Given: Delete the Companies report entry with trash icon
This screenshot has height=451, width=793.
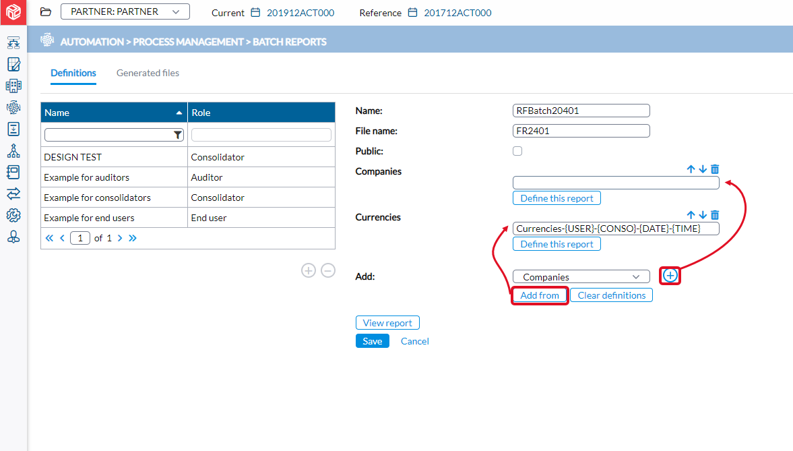Looking at the screenshot, I should pyautogui.click(x=715, y=169).
